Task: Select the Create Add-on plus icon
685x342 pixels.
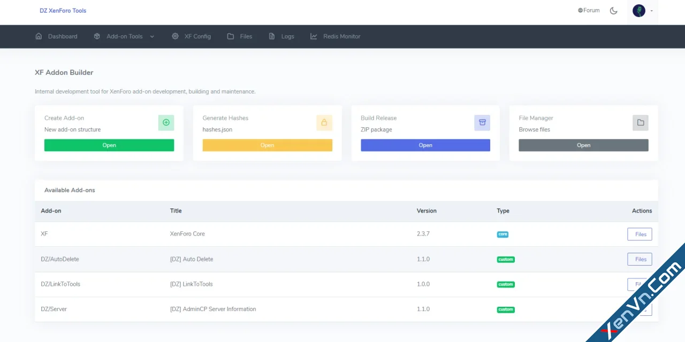Action: (x=166, y=122)
